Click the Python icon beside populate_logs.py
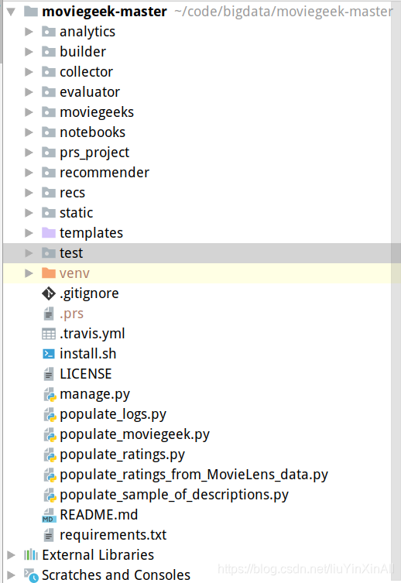The width and height of the screenshot is (401, 583). point(50,414)
